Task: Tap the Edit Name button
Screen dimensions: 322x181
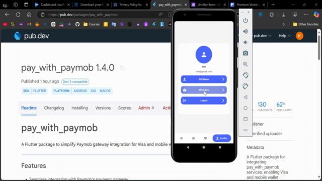Action: tap(204, 79)
